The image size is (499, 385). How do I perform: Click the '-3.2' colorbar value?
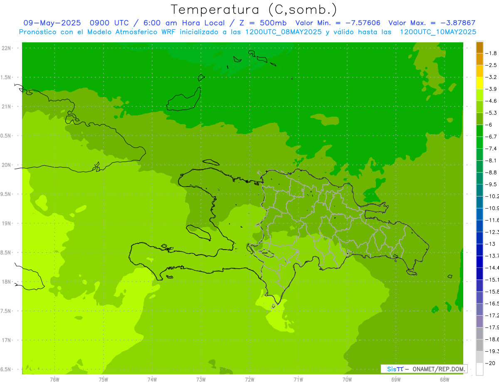point(492,77)
